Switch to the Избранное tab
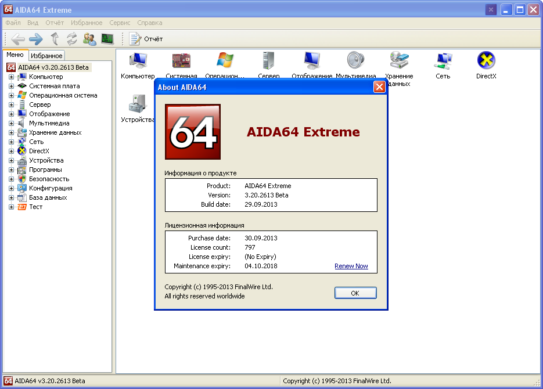543x389 pixels. pos(46,56)
